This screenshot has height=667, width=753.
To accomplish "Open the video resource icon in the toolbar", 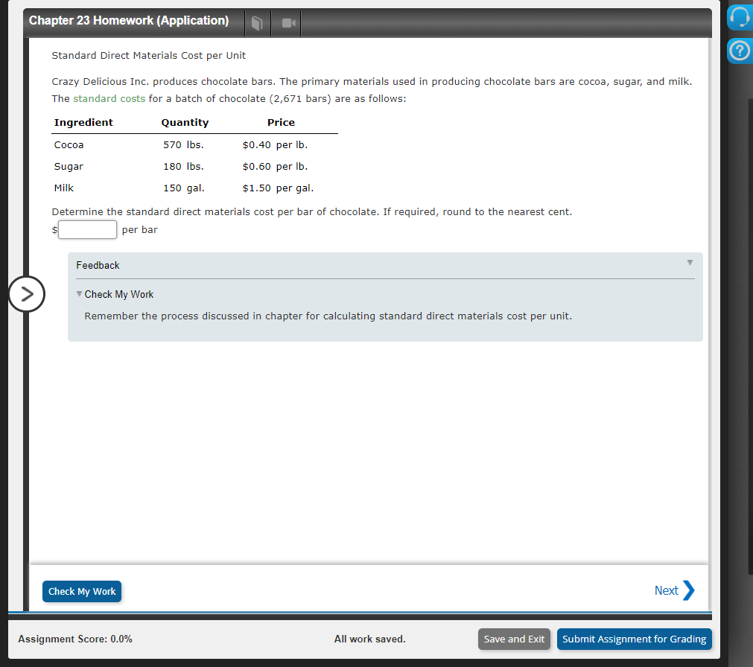I will click(x=286, y=22).
